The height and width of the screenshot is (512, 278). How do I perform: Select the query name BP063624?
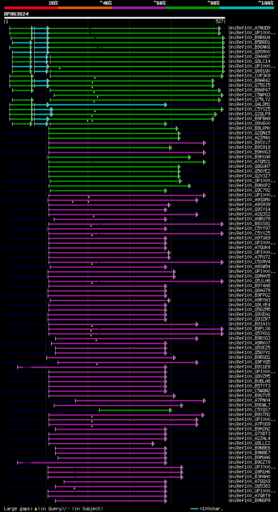pos(17,14)
